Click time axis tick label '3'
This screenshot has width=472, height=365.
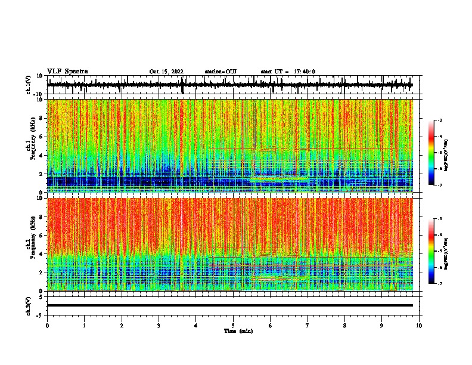tap(159, 326)
